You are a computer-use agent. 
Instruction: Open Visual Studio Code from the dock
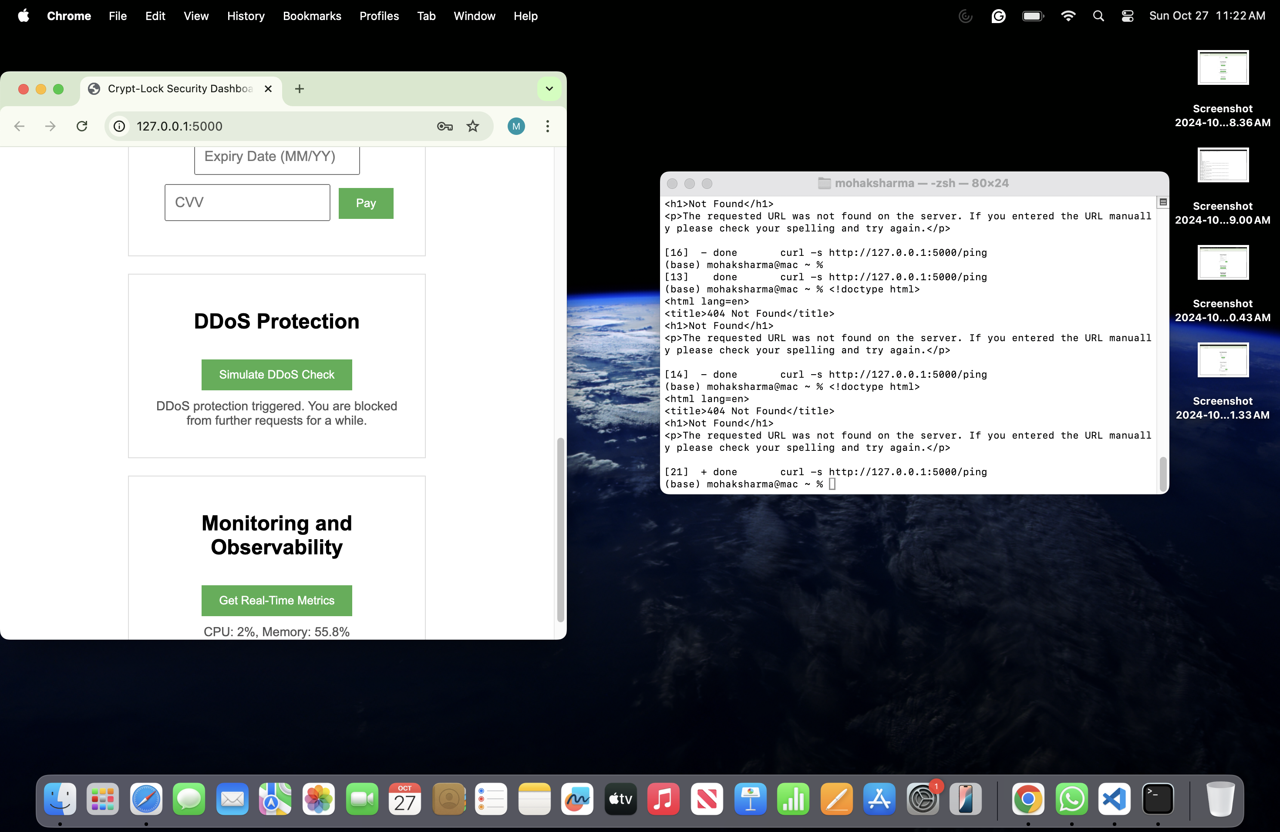tap(1115, 799)
